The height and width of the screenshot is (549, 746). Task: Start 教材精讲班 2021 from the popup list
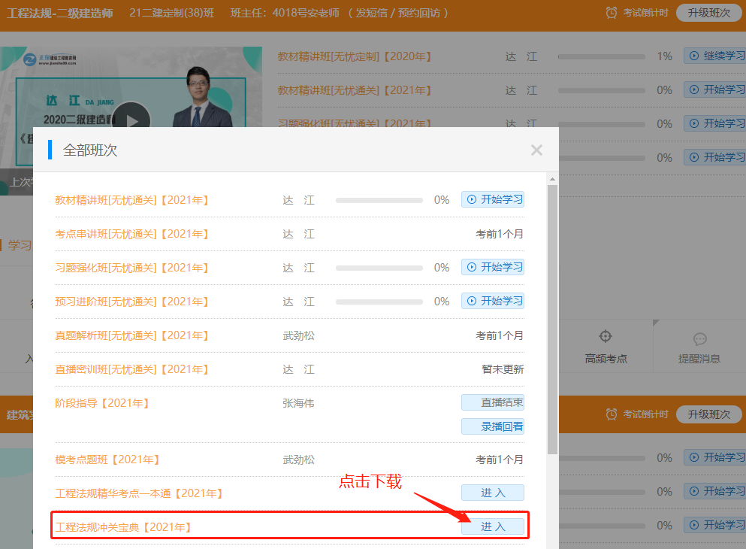tap(493, 199)
